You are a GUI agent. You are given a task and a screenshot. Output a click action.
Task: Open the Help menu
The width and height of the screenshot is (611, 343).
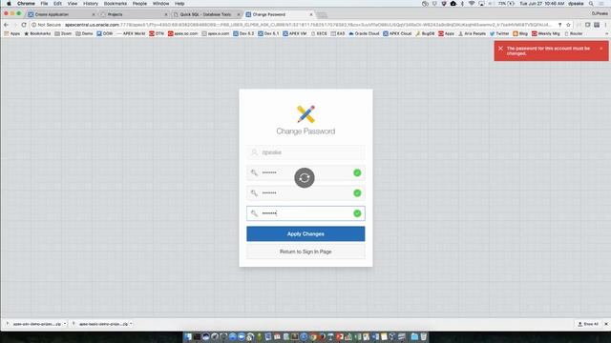pos(179,4)
